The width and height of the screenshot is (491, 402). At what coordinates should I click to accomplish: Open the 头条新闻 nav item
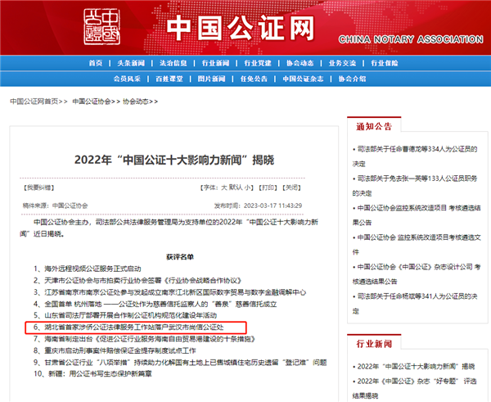(131, 63)
